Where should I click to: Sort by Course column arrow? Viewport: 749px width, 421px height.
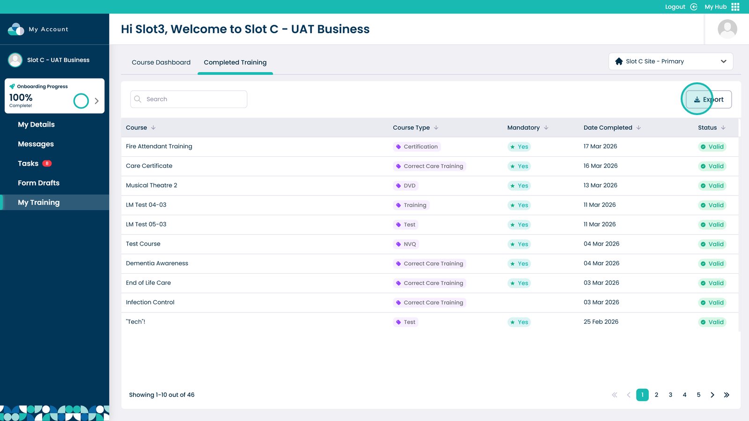coord(153,128)
